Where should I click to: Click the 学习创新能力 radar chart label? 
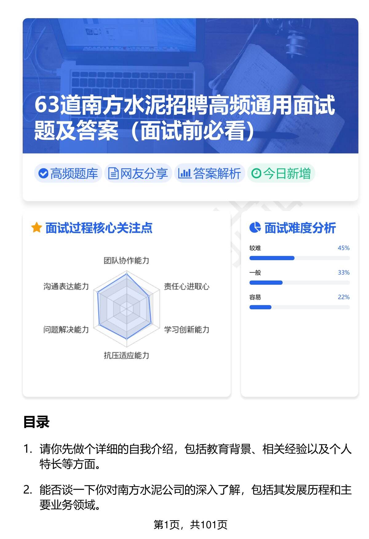(x=187, y=330)
